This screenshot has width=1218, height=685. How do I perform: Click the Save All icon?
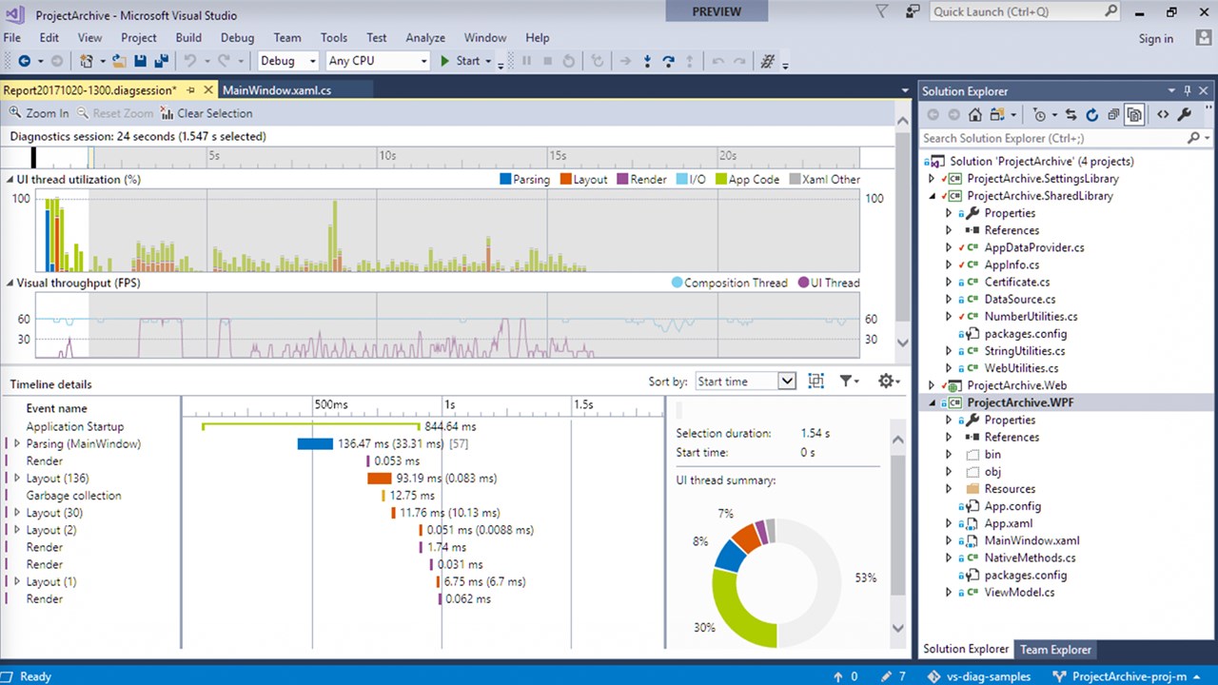tap(161, 61)
